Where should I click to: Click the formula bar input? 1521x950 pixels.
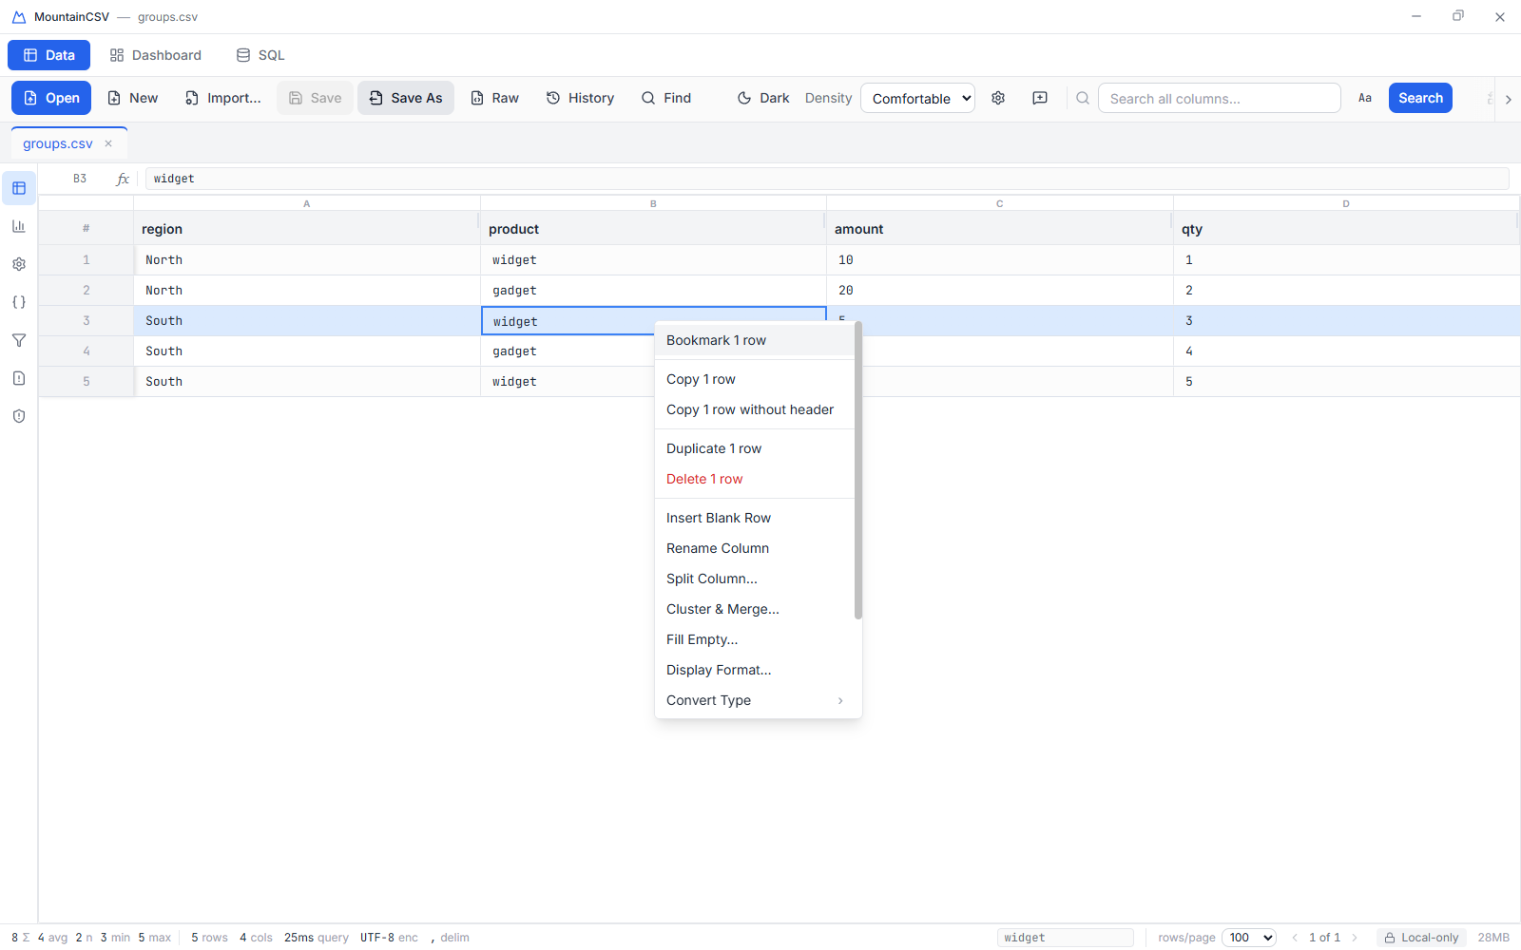pyautogui.click(x=827, y=179)
